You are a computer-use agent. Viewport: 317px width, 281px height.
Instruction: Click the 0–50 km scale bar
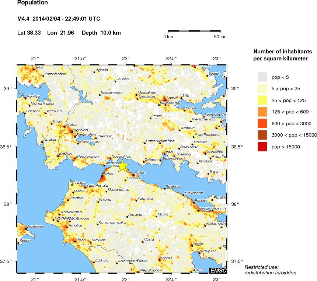pos(194,32)
